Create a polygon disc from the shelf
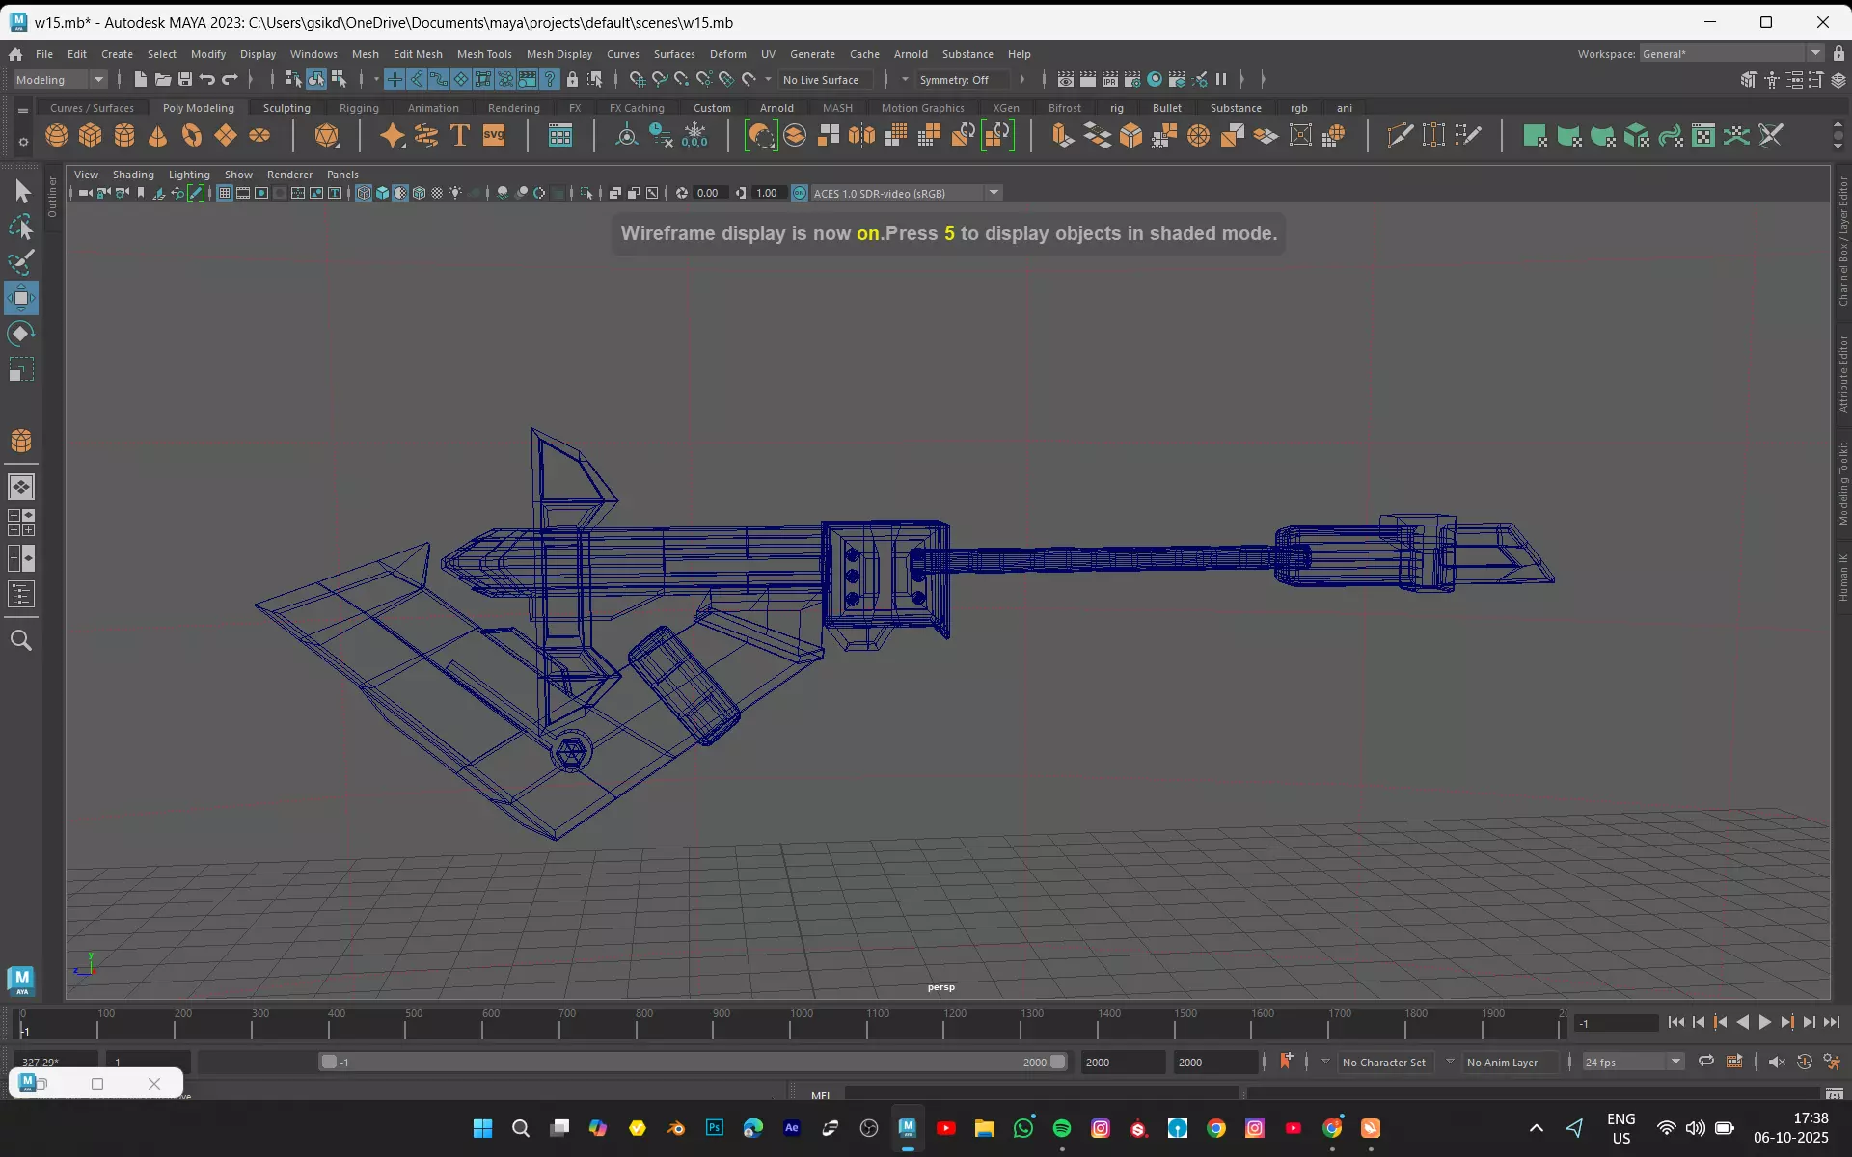The width and height of the screenshot is (1852, 1157). (x=259, y=136)
